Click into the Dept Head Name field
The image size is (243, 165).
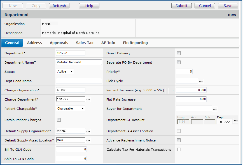pyautogui.click(x=79, y=81)
